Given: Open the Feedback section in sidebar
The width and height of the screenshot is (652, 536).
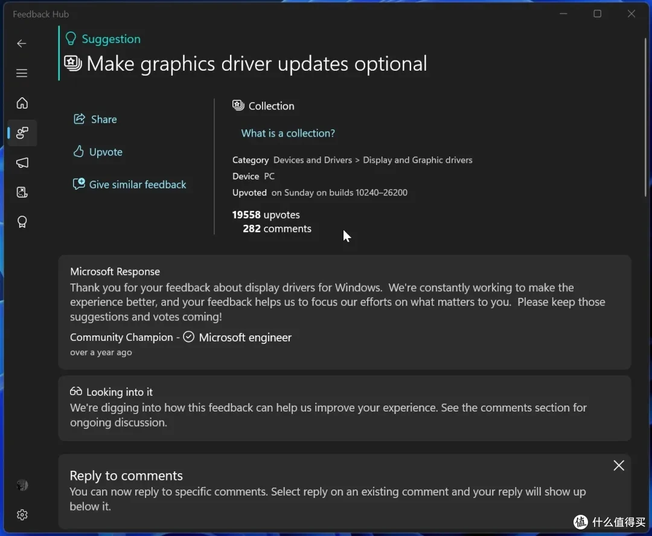Looking at the screenshot, I should pos(22,133).
